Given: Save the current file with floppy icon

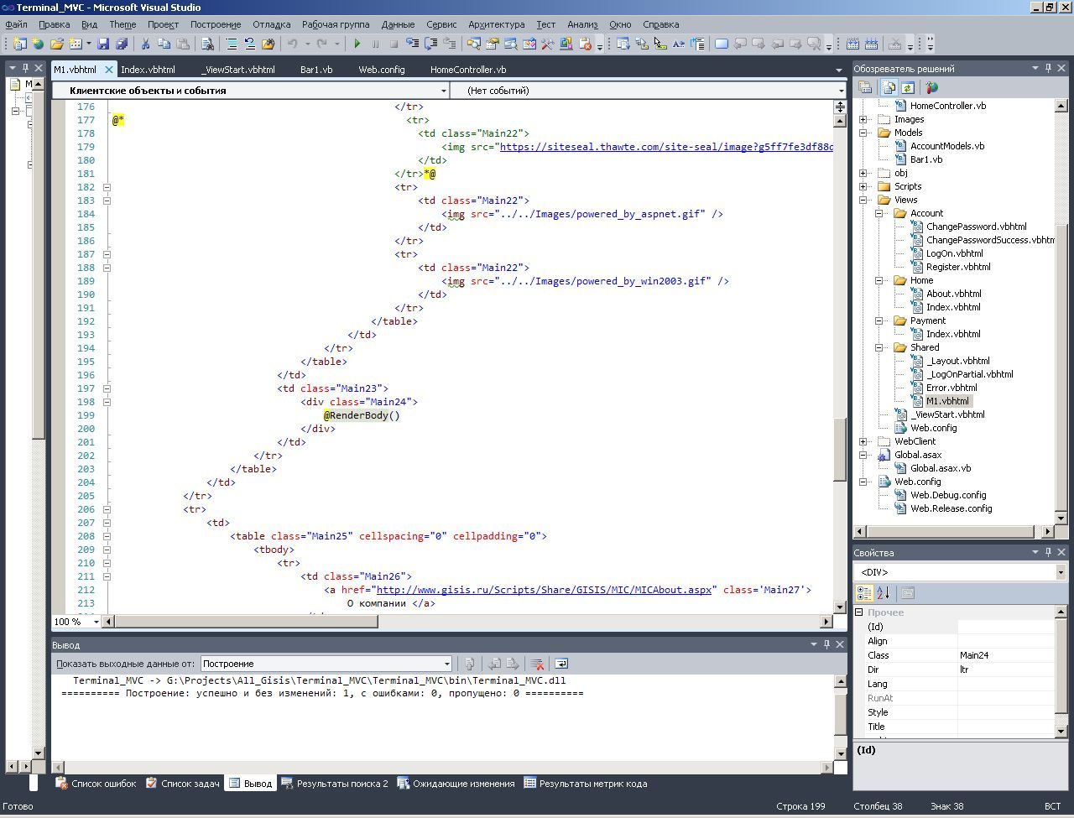Looking at the screenshot, I should pos(103,44).
